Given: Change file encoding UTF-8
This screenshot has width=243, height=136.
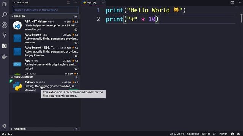Looking at the screenshot, I should 206,134.
